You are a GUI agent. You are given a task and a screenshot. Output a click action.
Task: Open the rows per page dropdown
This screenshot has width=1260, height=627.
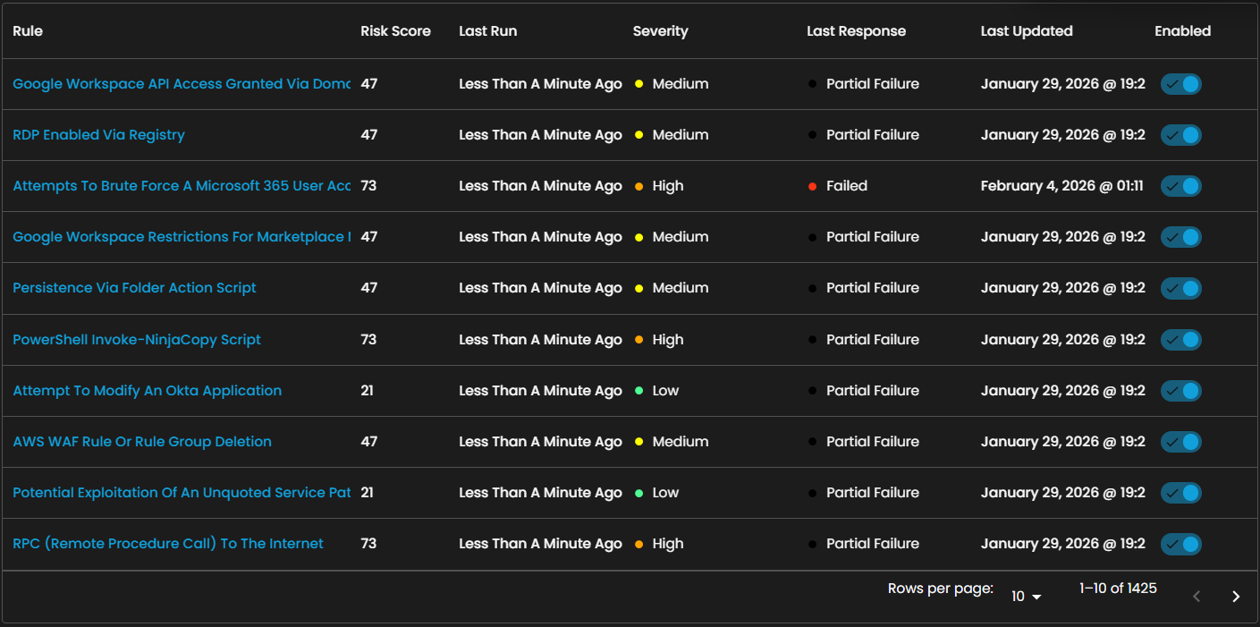click(1026, 597)
